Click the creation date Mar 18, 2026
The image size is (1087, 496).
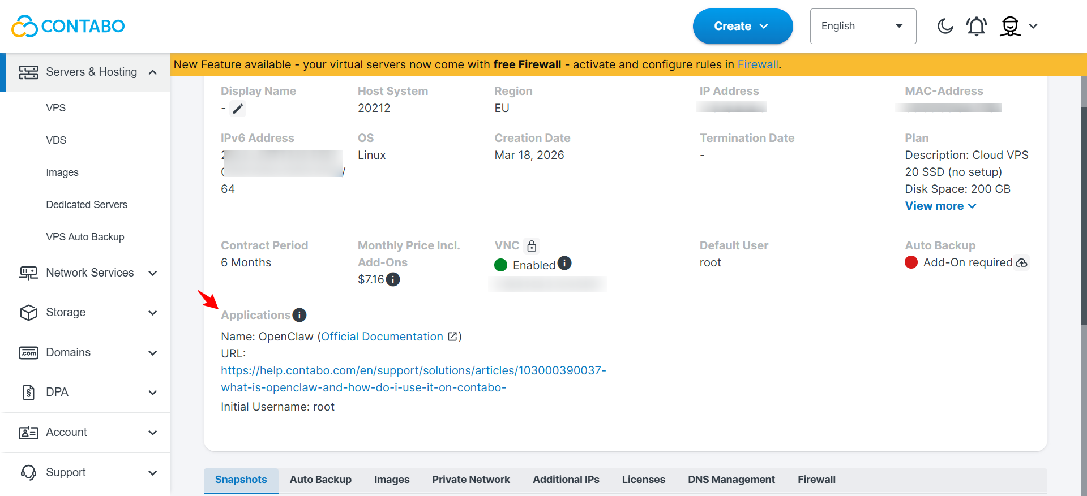pyautogui.click(x=529, y=155)
